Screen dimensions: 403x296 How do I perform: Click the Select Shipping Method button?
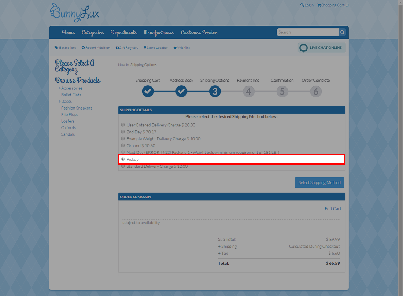[x=319, y=182]
